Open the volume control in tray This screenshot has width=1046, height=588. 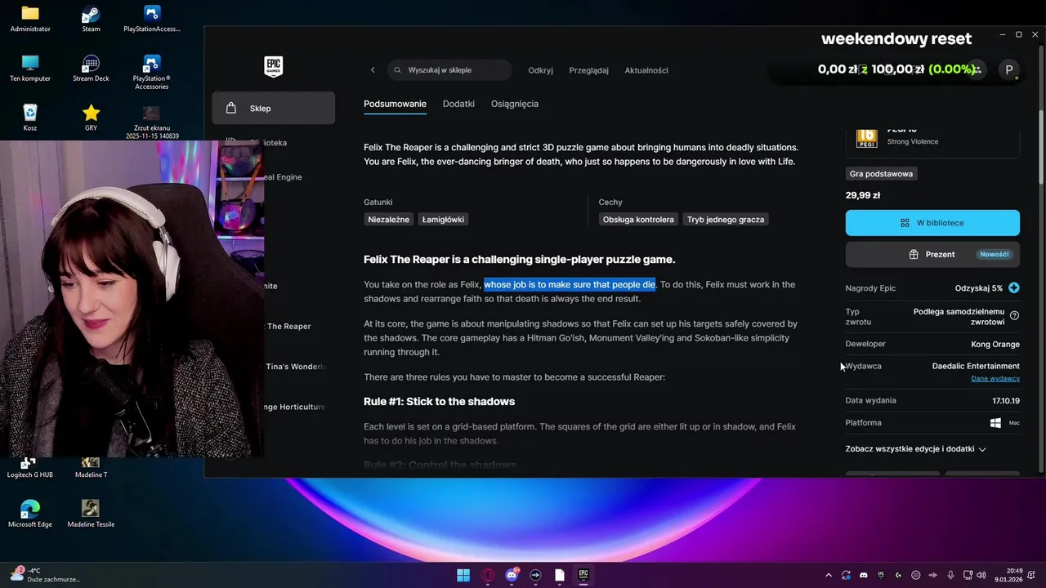(x=981, y=575)
